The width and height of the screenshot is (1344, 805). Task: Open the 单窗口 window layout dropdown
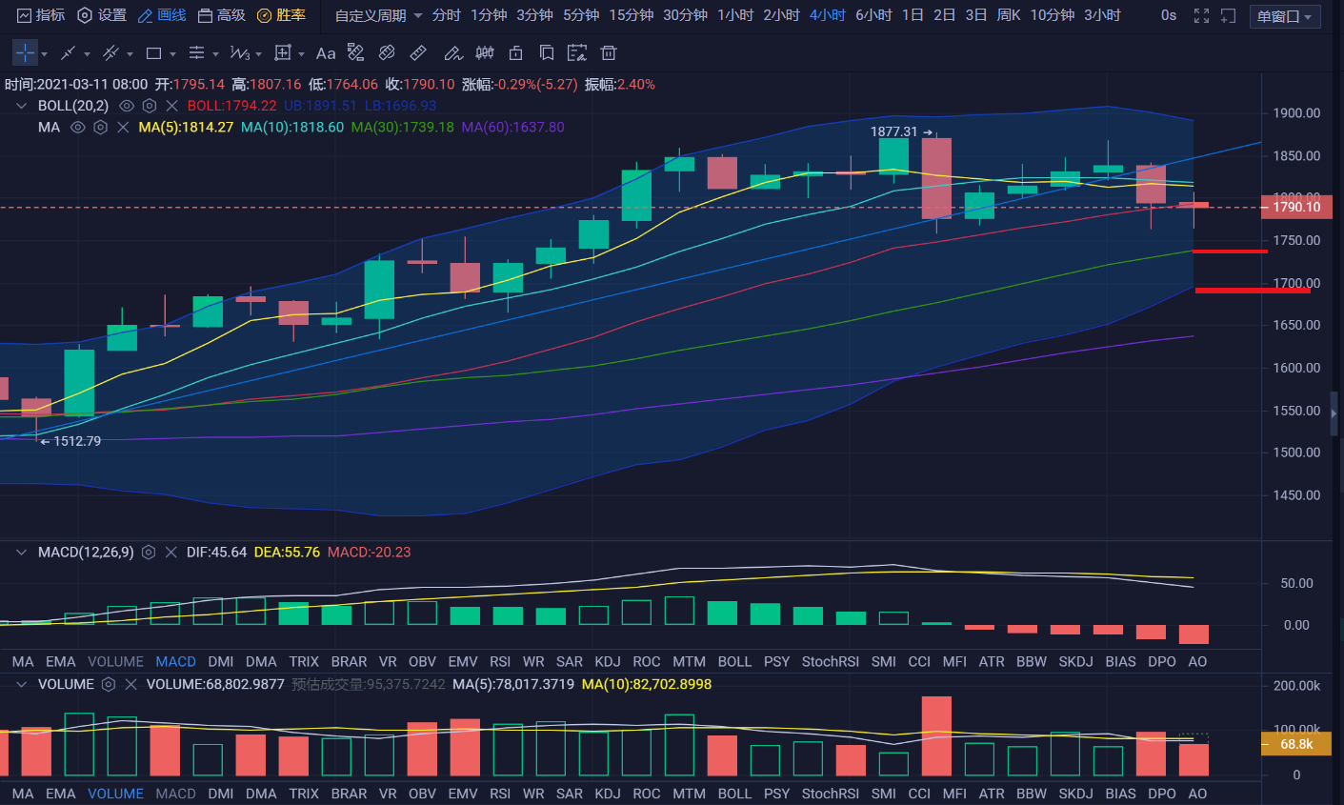1284,16
